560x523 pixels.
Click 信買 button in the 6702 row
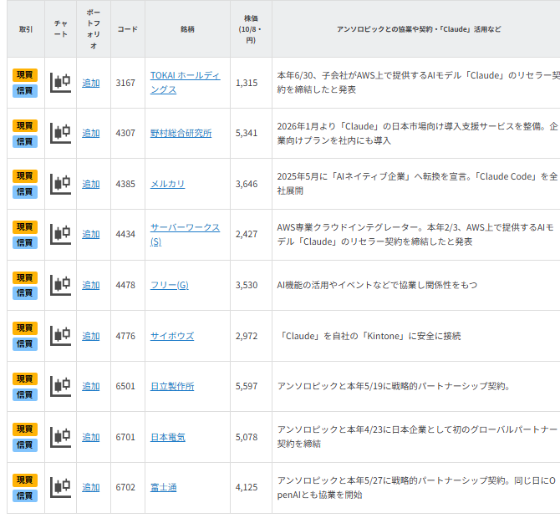point(25,495)
